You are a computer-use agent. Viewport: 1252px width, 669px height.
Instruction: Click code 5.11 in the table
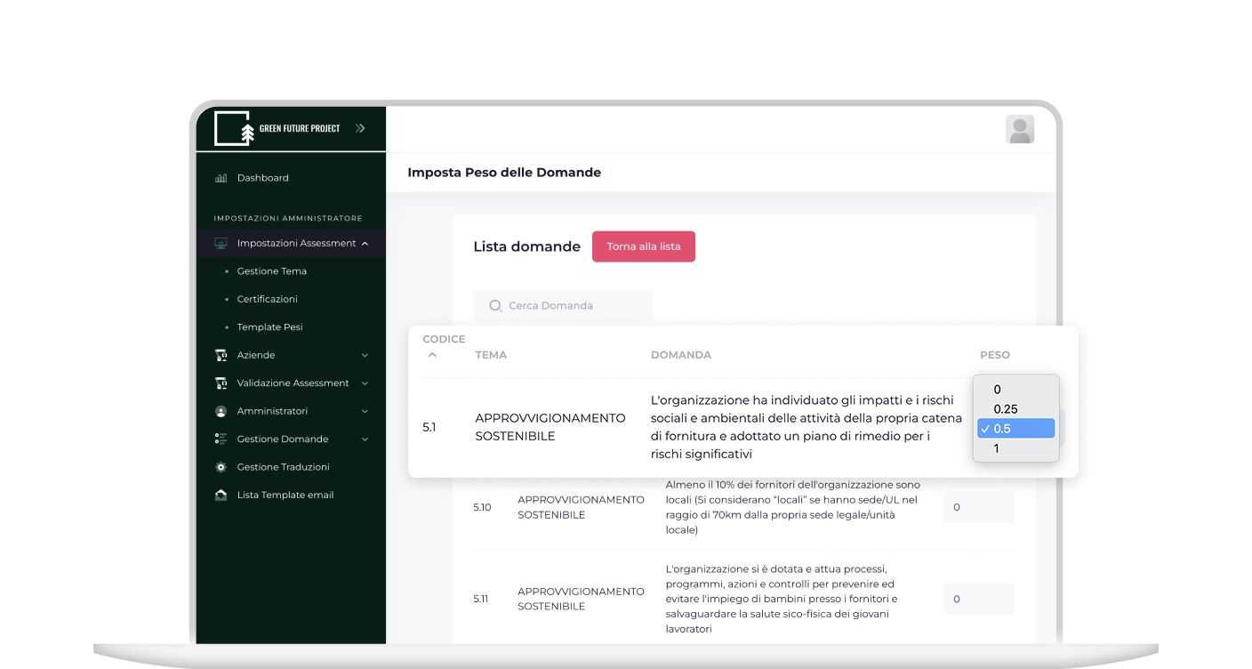point(482,599)
